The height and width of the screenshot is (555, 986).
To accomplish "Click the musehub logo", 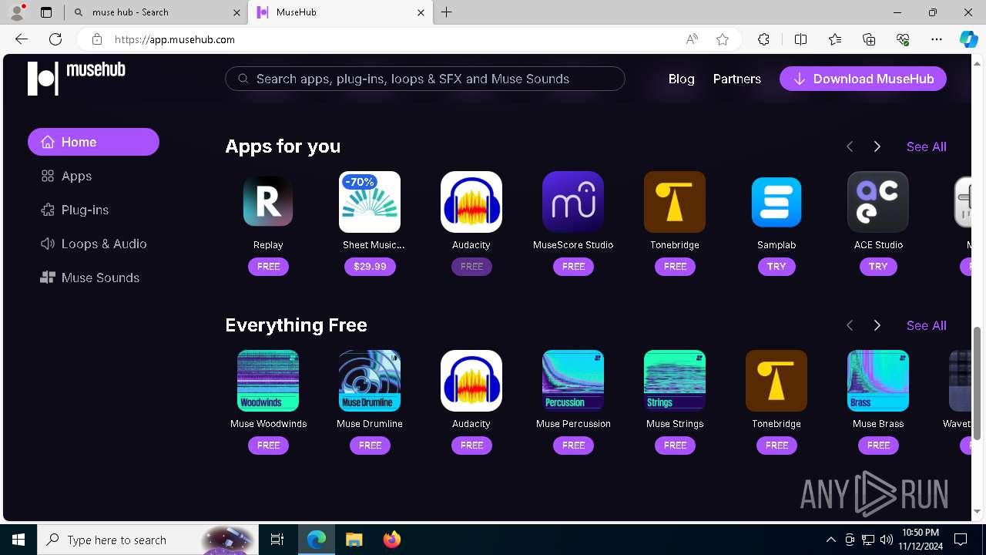I will click(76, 78).
